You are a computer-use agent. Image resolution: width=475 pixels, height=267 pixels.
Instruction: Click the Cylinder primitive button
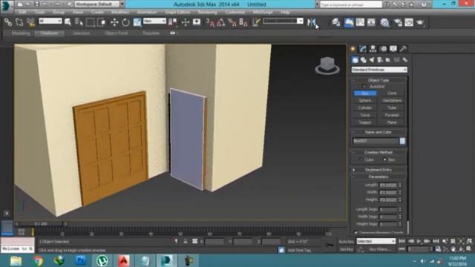tap(365, 108)
